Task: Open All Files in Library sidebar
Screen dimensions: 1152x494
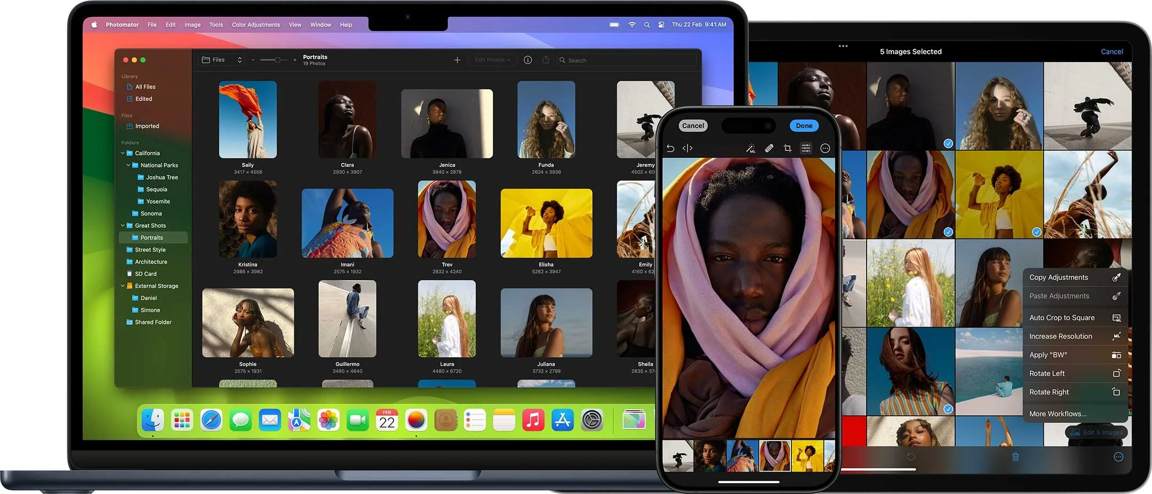Action: coord(142,87)
